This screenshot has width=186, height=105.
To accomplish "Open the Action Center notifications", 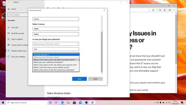I will (x=182, y=102).
